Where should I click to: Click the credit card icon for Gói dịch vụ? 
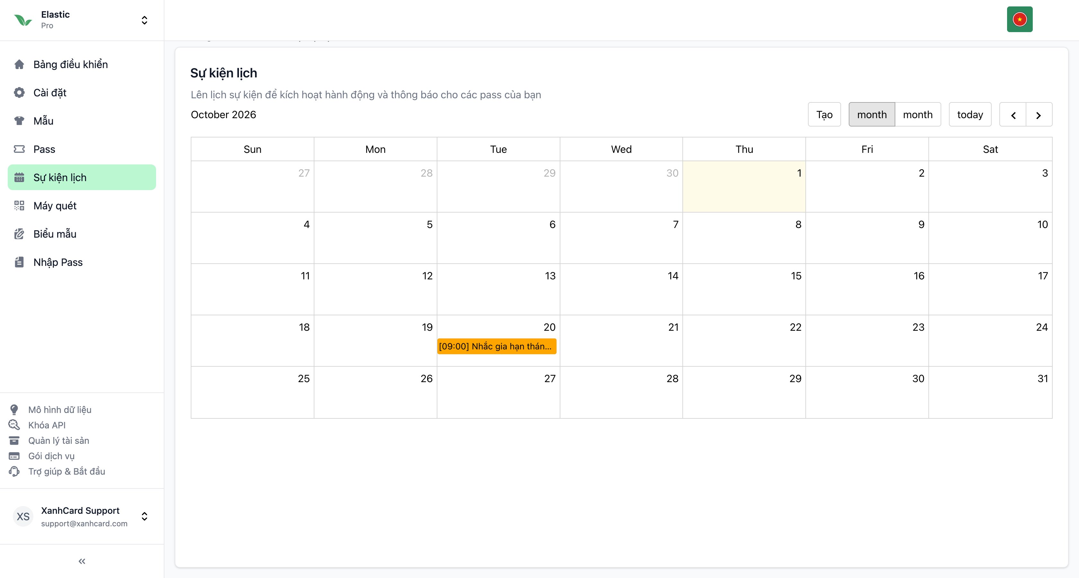click(x=14, y=456)
